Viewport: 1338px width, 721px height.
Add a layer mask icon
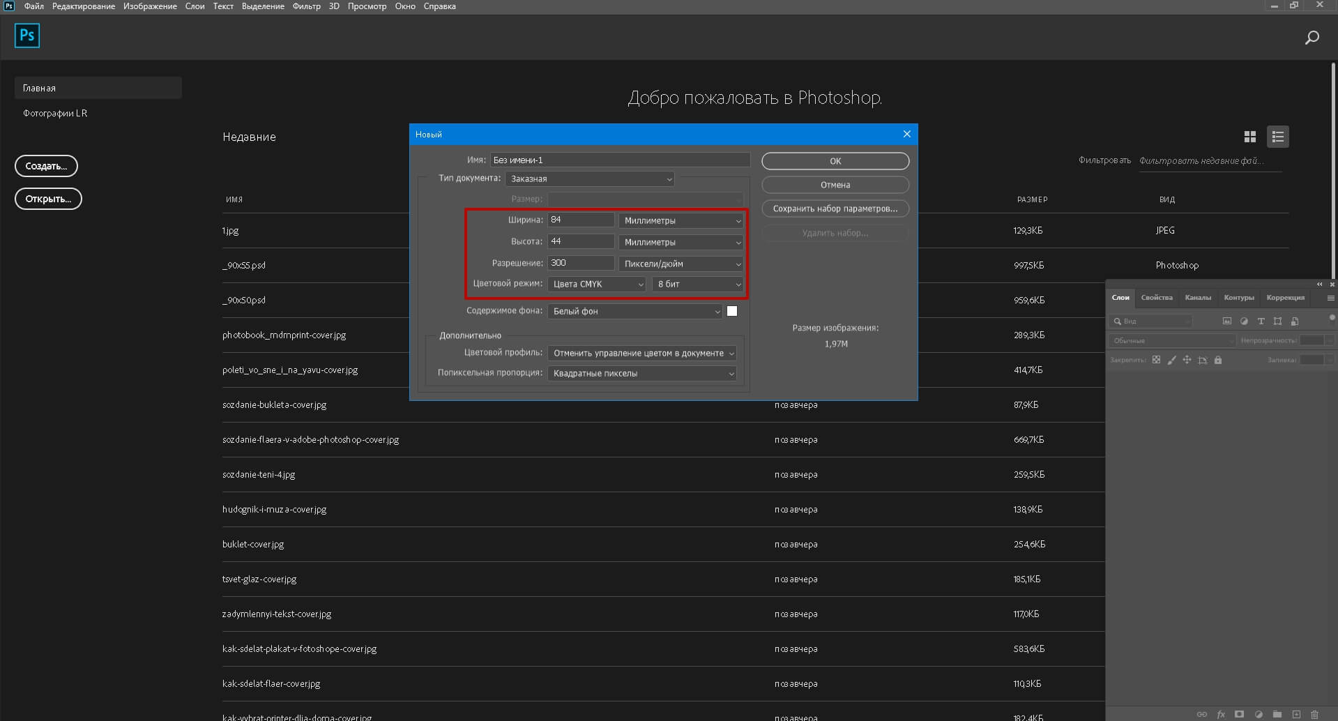[1239, 714]
